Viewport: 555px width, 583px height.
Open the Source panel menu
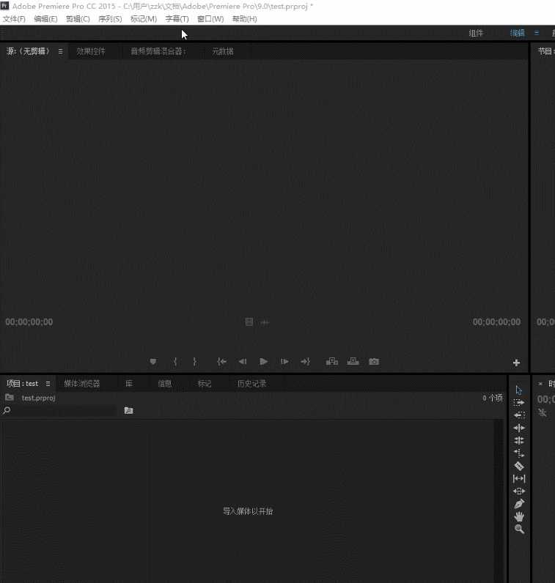pos(60,52)
